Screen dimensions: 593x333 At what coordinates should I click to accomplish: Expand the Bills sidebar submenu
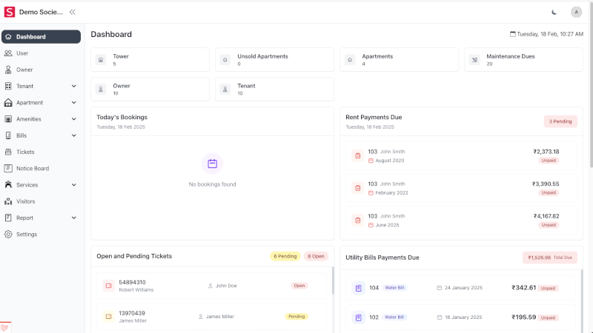pos(73,135)
